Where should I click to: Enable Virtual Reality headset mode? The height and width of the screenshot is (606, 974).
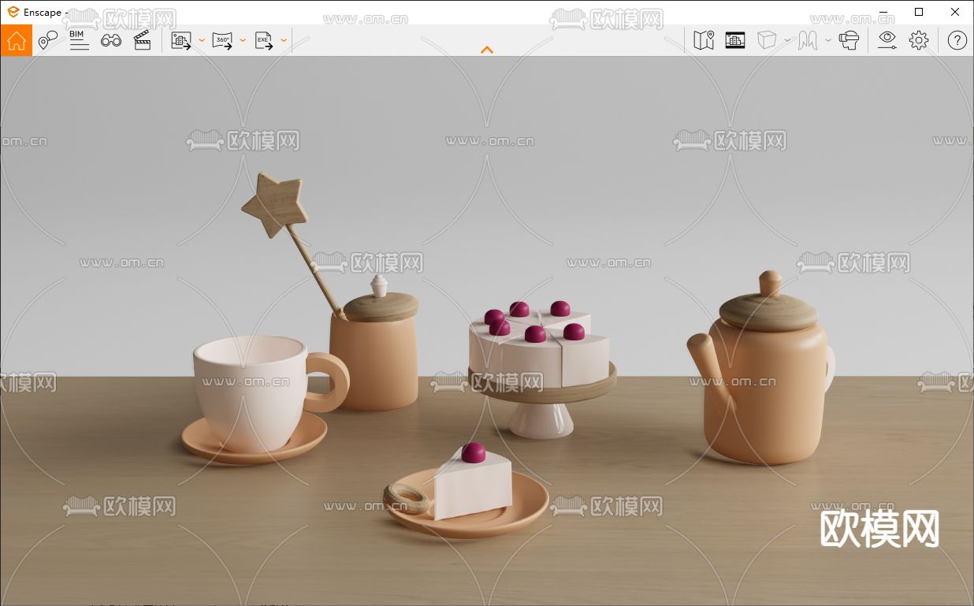pos(851,40)
